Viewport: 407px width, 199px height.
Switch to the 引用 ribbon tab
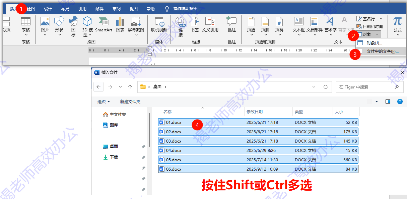tap(82, 9)
